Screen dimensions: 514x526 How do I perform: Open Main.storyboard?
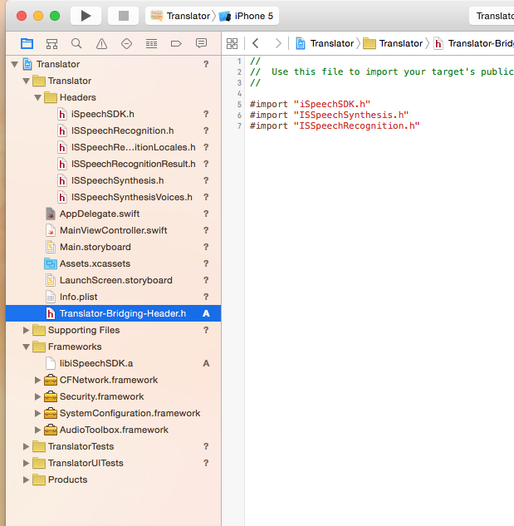pos(113,247)
